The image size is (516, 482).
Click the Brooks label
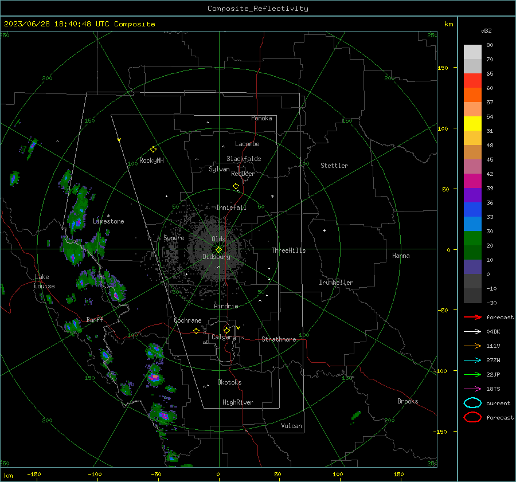tap(408, 401)
